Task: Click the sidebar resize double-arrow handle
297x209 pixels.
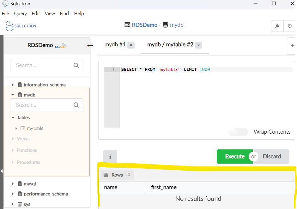Action: [90, 45]
